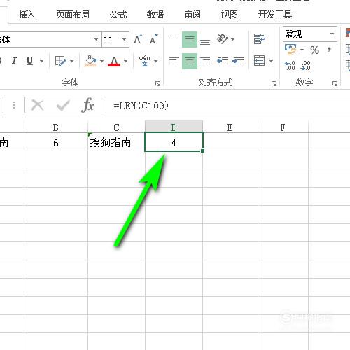Select column D header
The width and height of the screenshot is (350, 350).
coord(174,127)
